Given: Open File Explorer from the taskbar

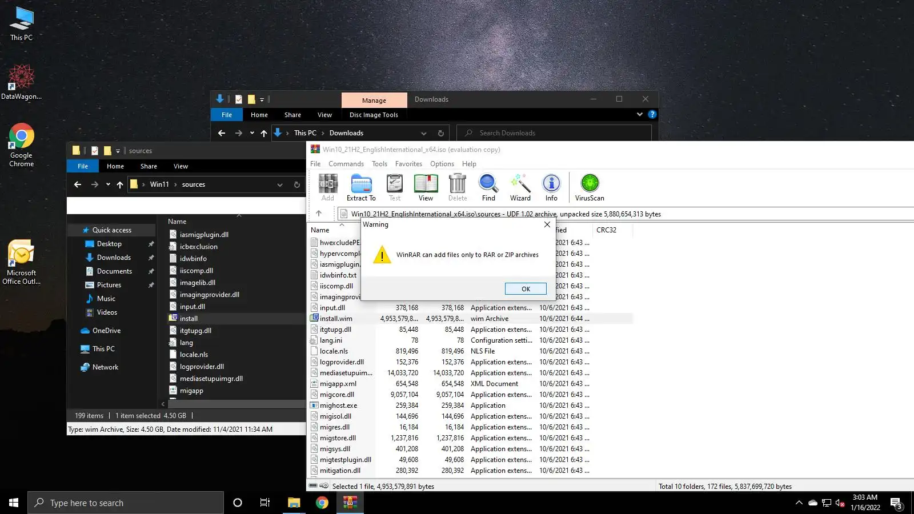Looking at the screenshot, I should click(x=294, y=503).
